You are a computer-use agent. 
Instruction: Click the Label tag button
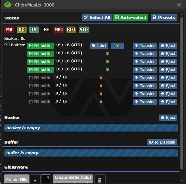[x=99, y=46]
